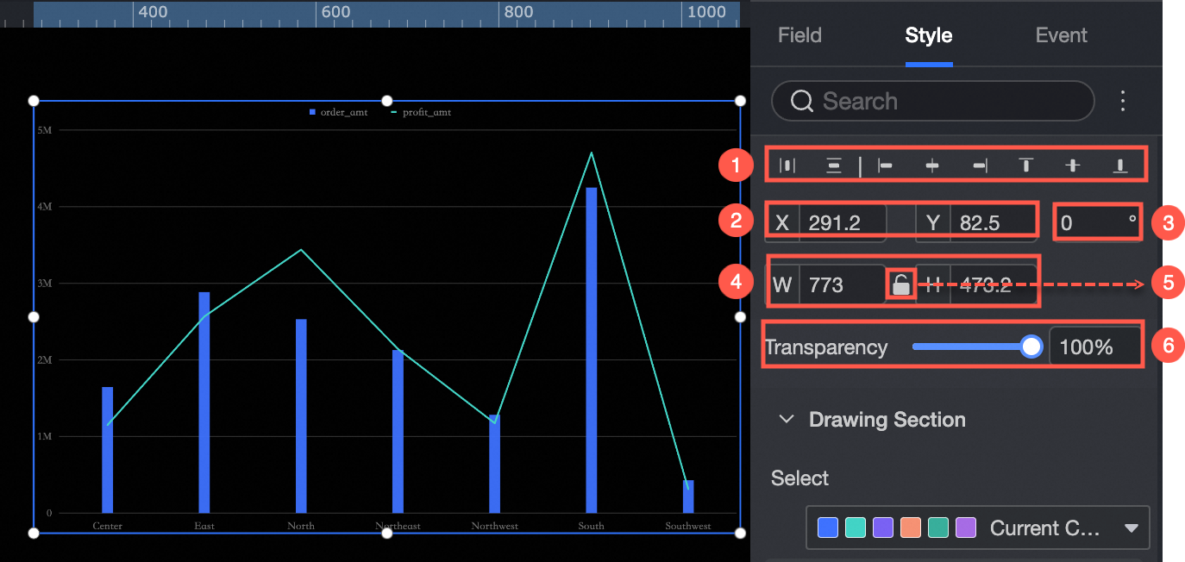1185x562 pixels.
Task: Align the component to the left edge
Action: (x=885, y=165)
